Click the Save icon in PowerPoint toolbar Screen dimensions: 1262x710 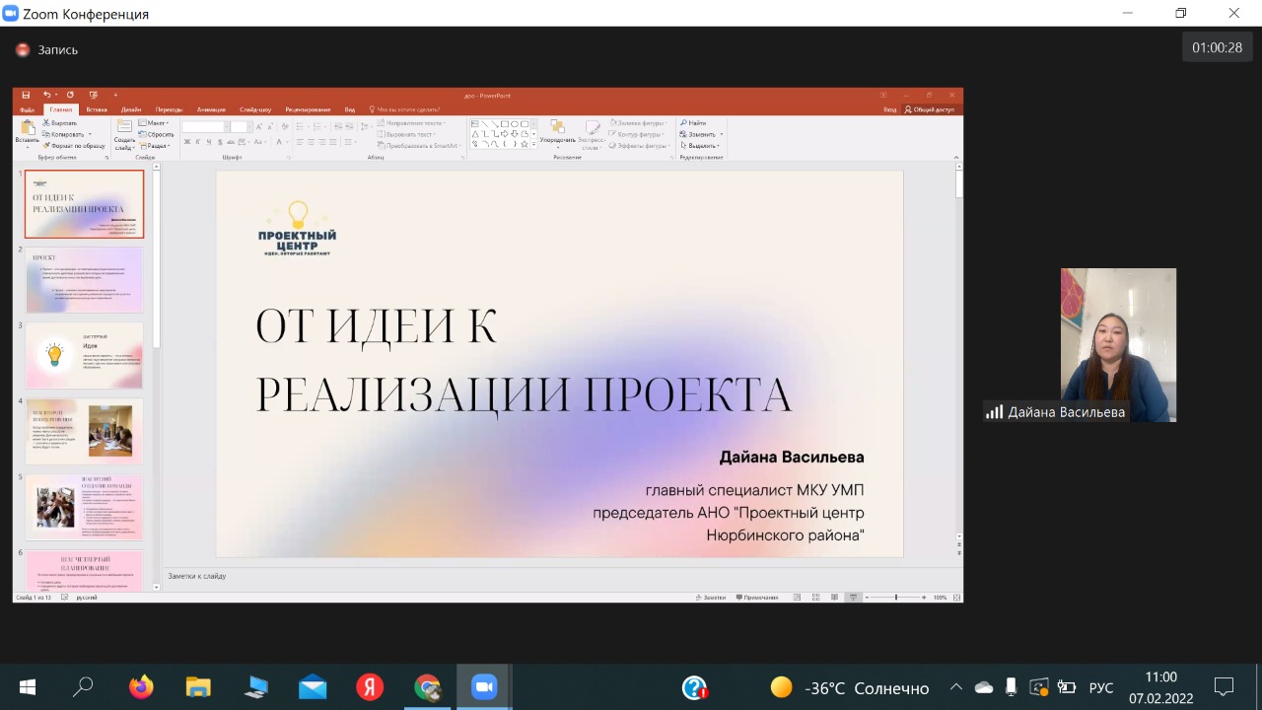click(x=26, y=96)
